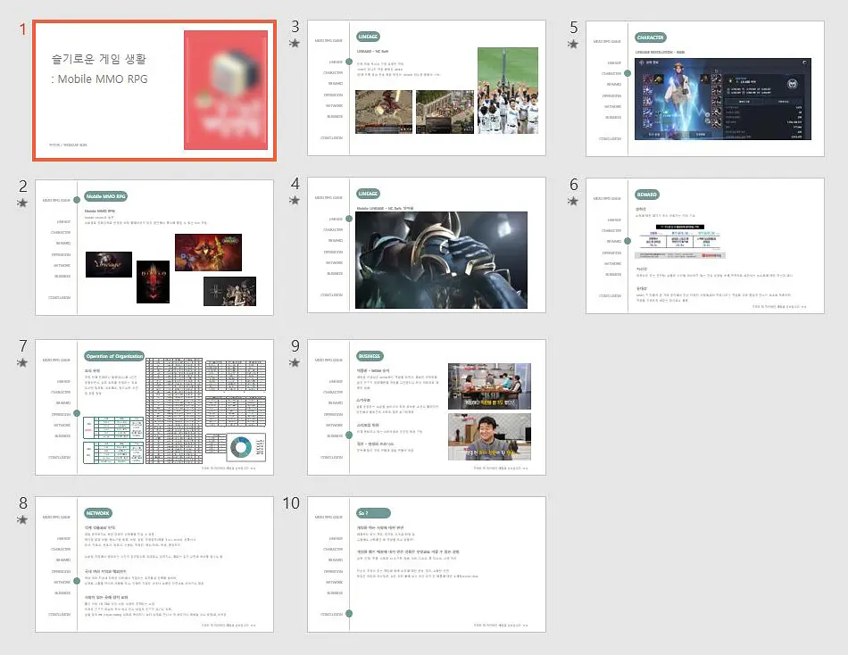Click the transition star icon under slide 9

point(295,363)
